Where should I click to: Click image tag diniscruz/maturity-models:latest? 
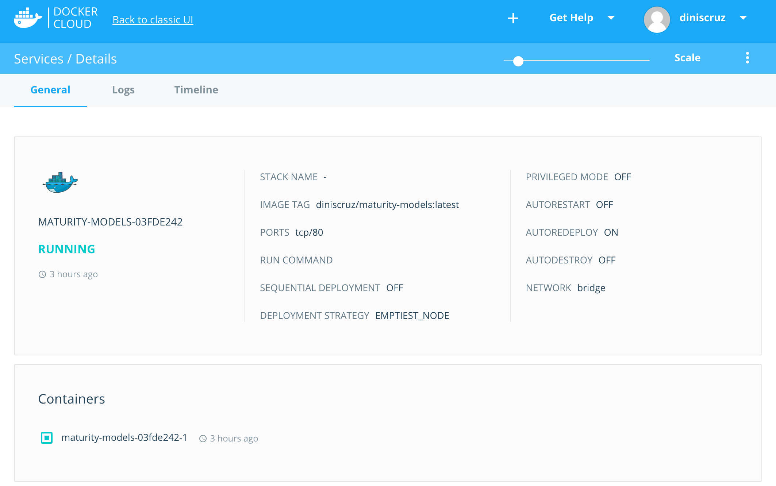[387, 205]
